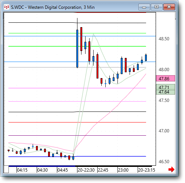185x183 pixels.
Task: Click the 23:00 time axis label
Action: pos(123,170)
